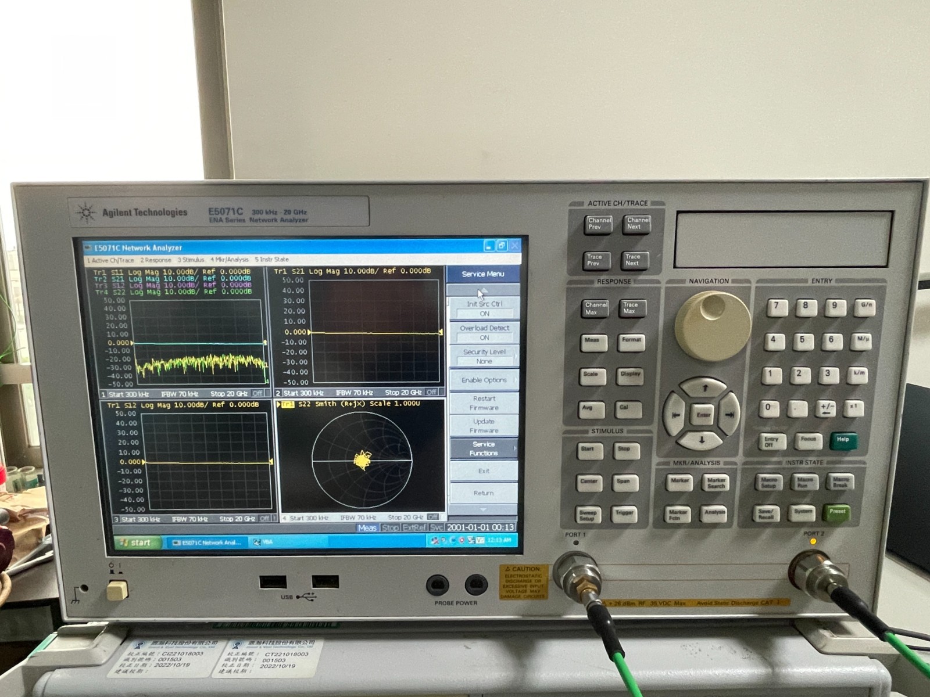
Task: Toggle the Overload Detect softkey
Action: pos(484,332)
